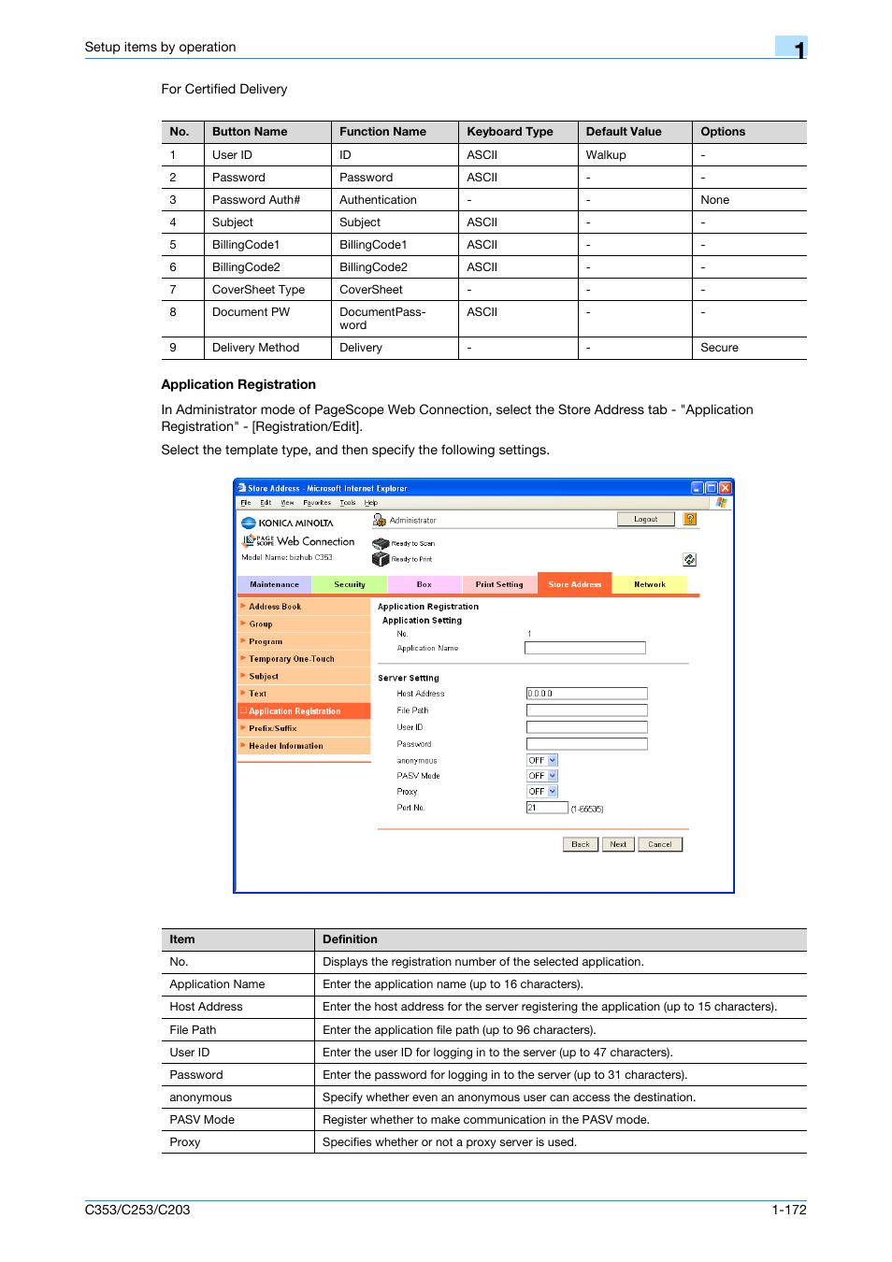The image size is (892, 1262).
Task: Click the Cancel button
Action: [660, 844]
